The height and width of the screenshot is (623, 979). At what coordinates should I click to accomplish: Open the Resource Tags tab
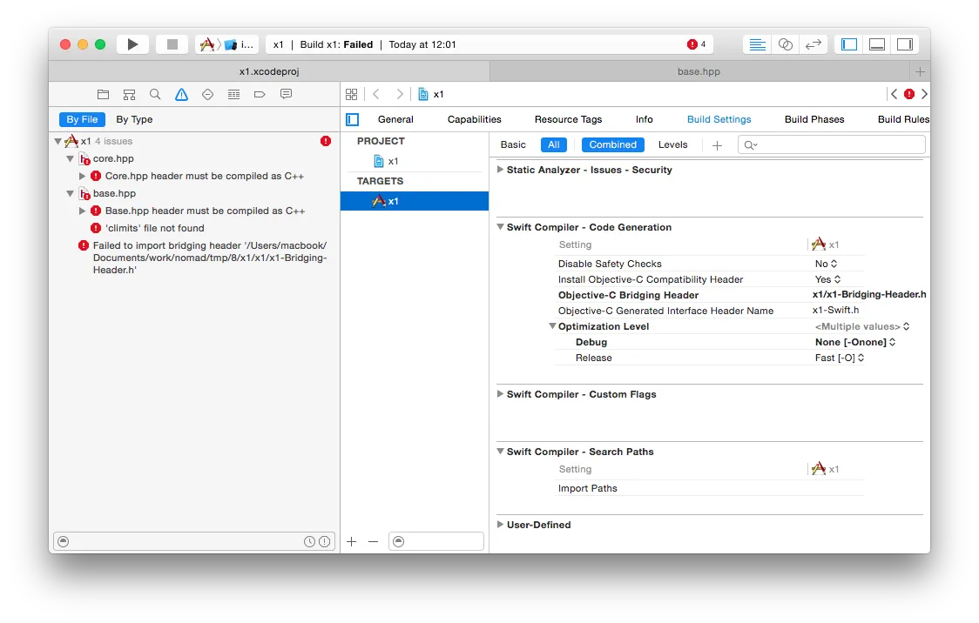click(x=568, y=119)
